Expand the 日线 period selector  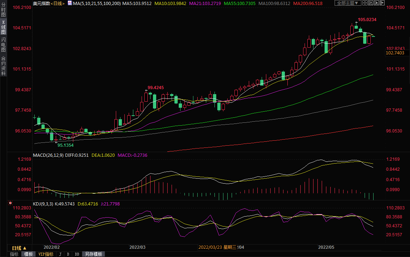19,248
